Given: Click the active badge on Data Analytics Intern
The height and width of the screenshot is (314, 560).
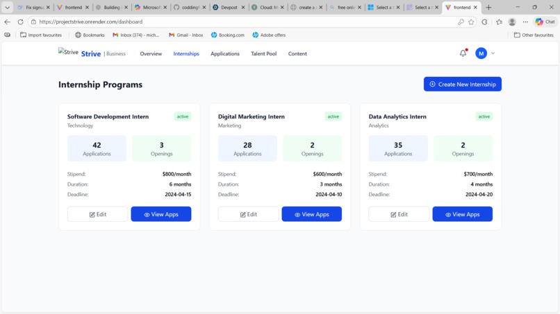Looking at the screenshot, I should click(x=484, y=116).
